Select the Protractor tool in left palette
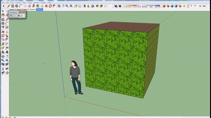 3,48
